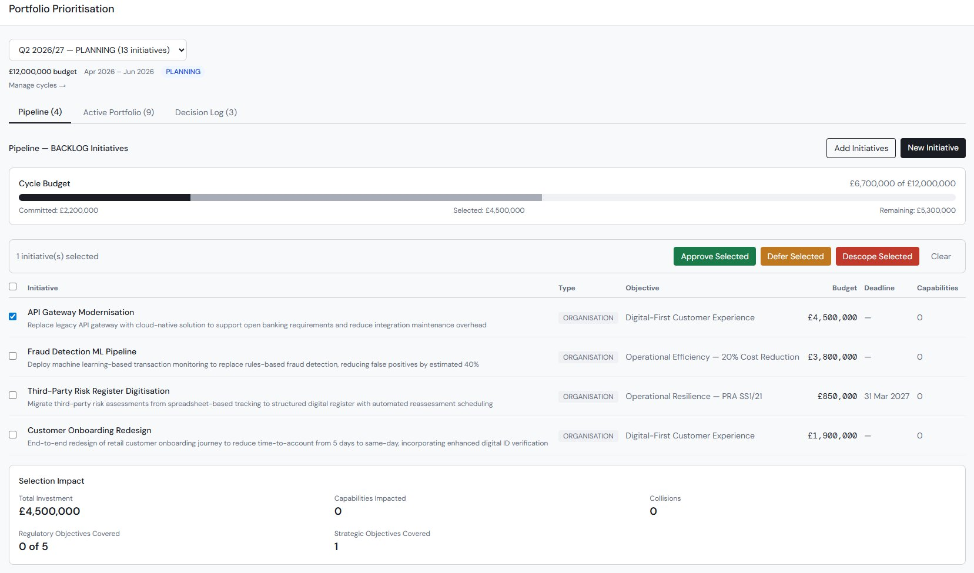Click the Add Initiatives button
This screenshot has height=573, width=974.
coord(861,148)
